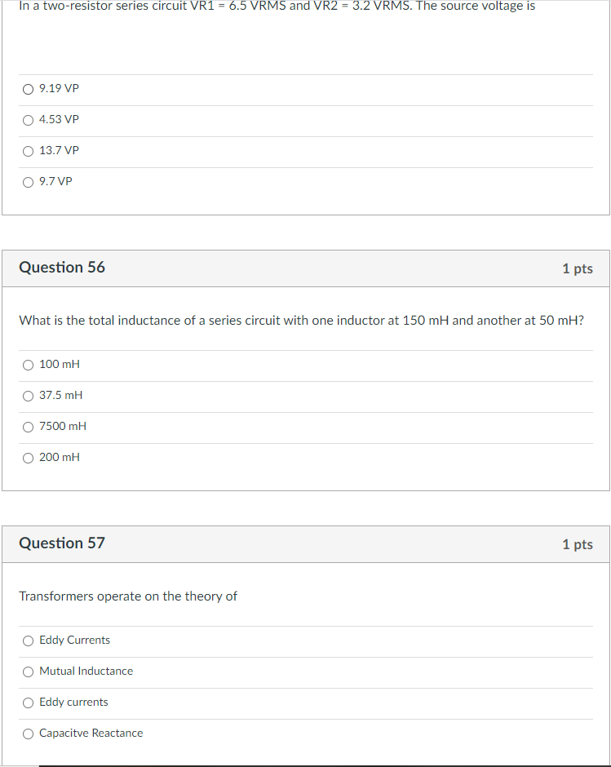Screen dimensions: 611x767
Task: Select the 9.19 VP answer option
Action: tap(28, 89)
